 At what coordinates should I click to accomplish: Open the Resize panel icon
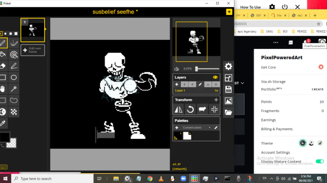click(x=229, y=78)
